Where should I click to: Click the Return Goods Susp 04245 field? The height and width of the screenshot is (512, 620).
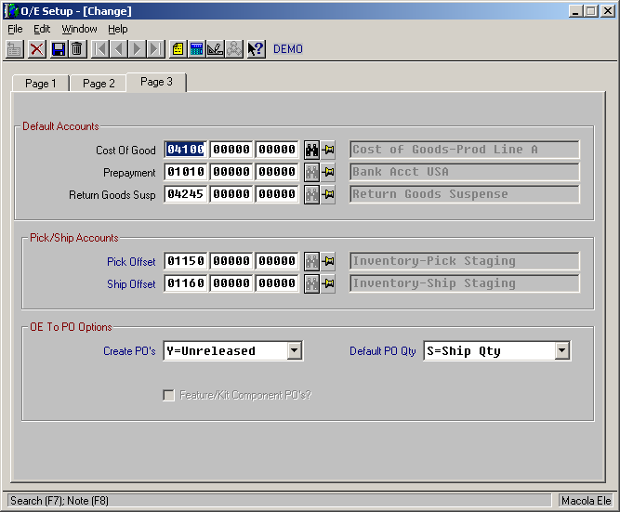coord(185,194)
